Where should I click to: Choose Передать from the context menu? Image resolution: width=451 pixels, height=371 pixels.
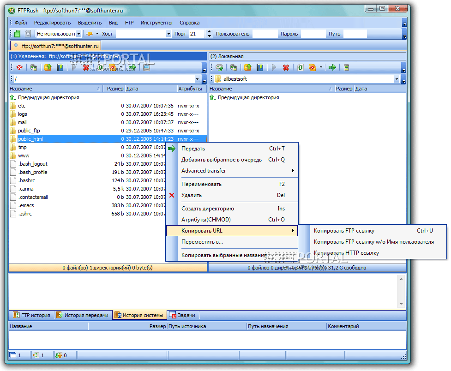click(x=232, y=149)
